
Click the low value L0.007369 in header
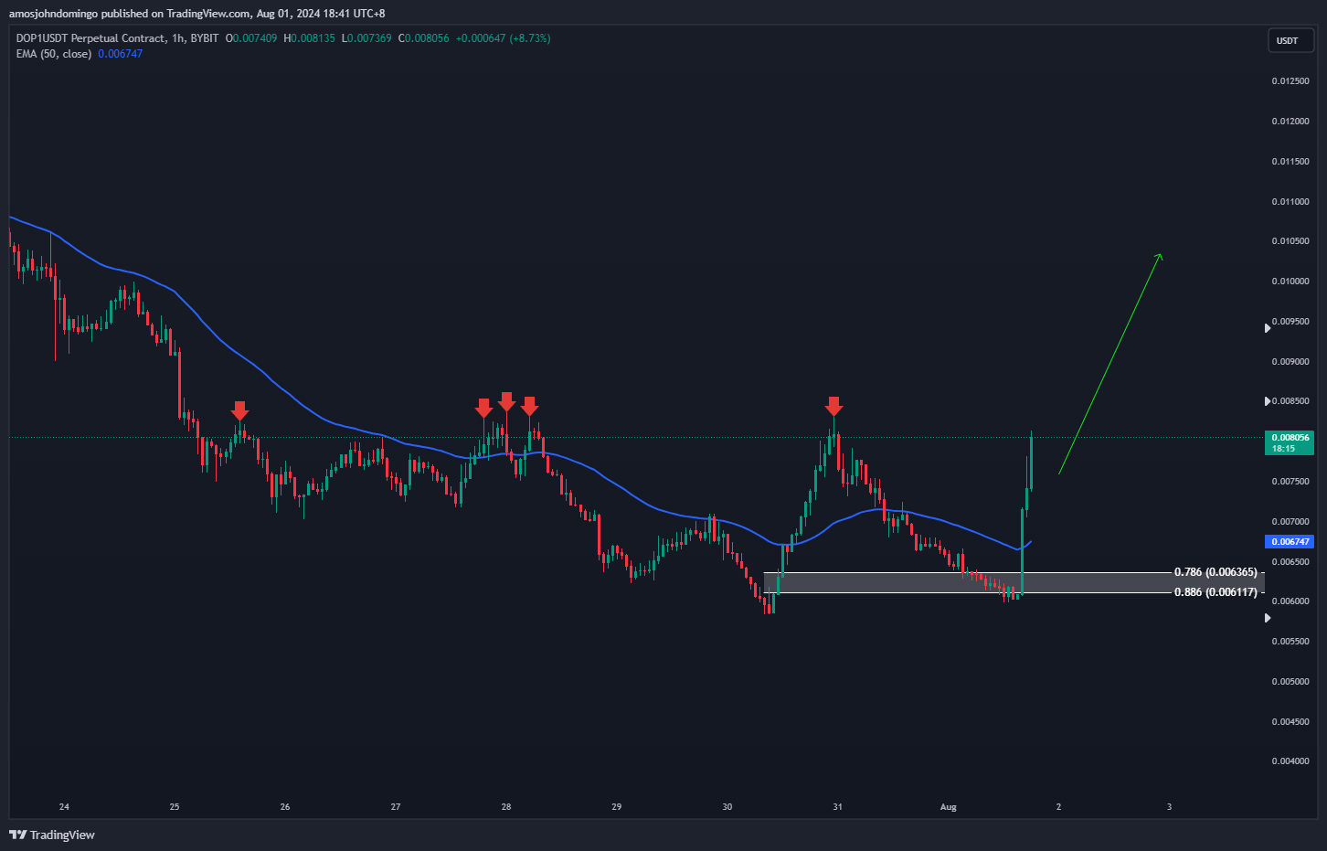point(366,38)
